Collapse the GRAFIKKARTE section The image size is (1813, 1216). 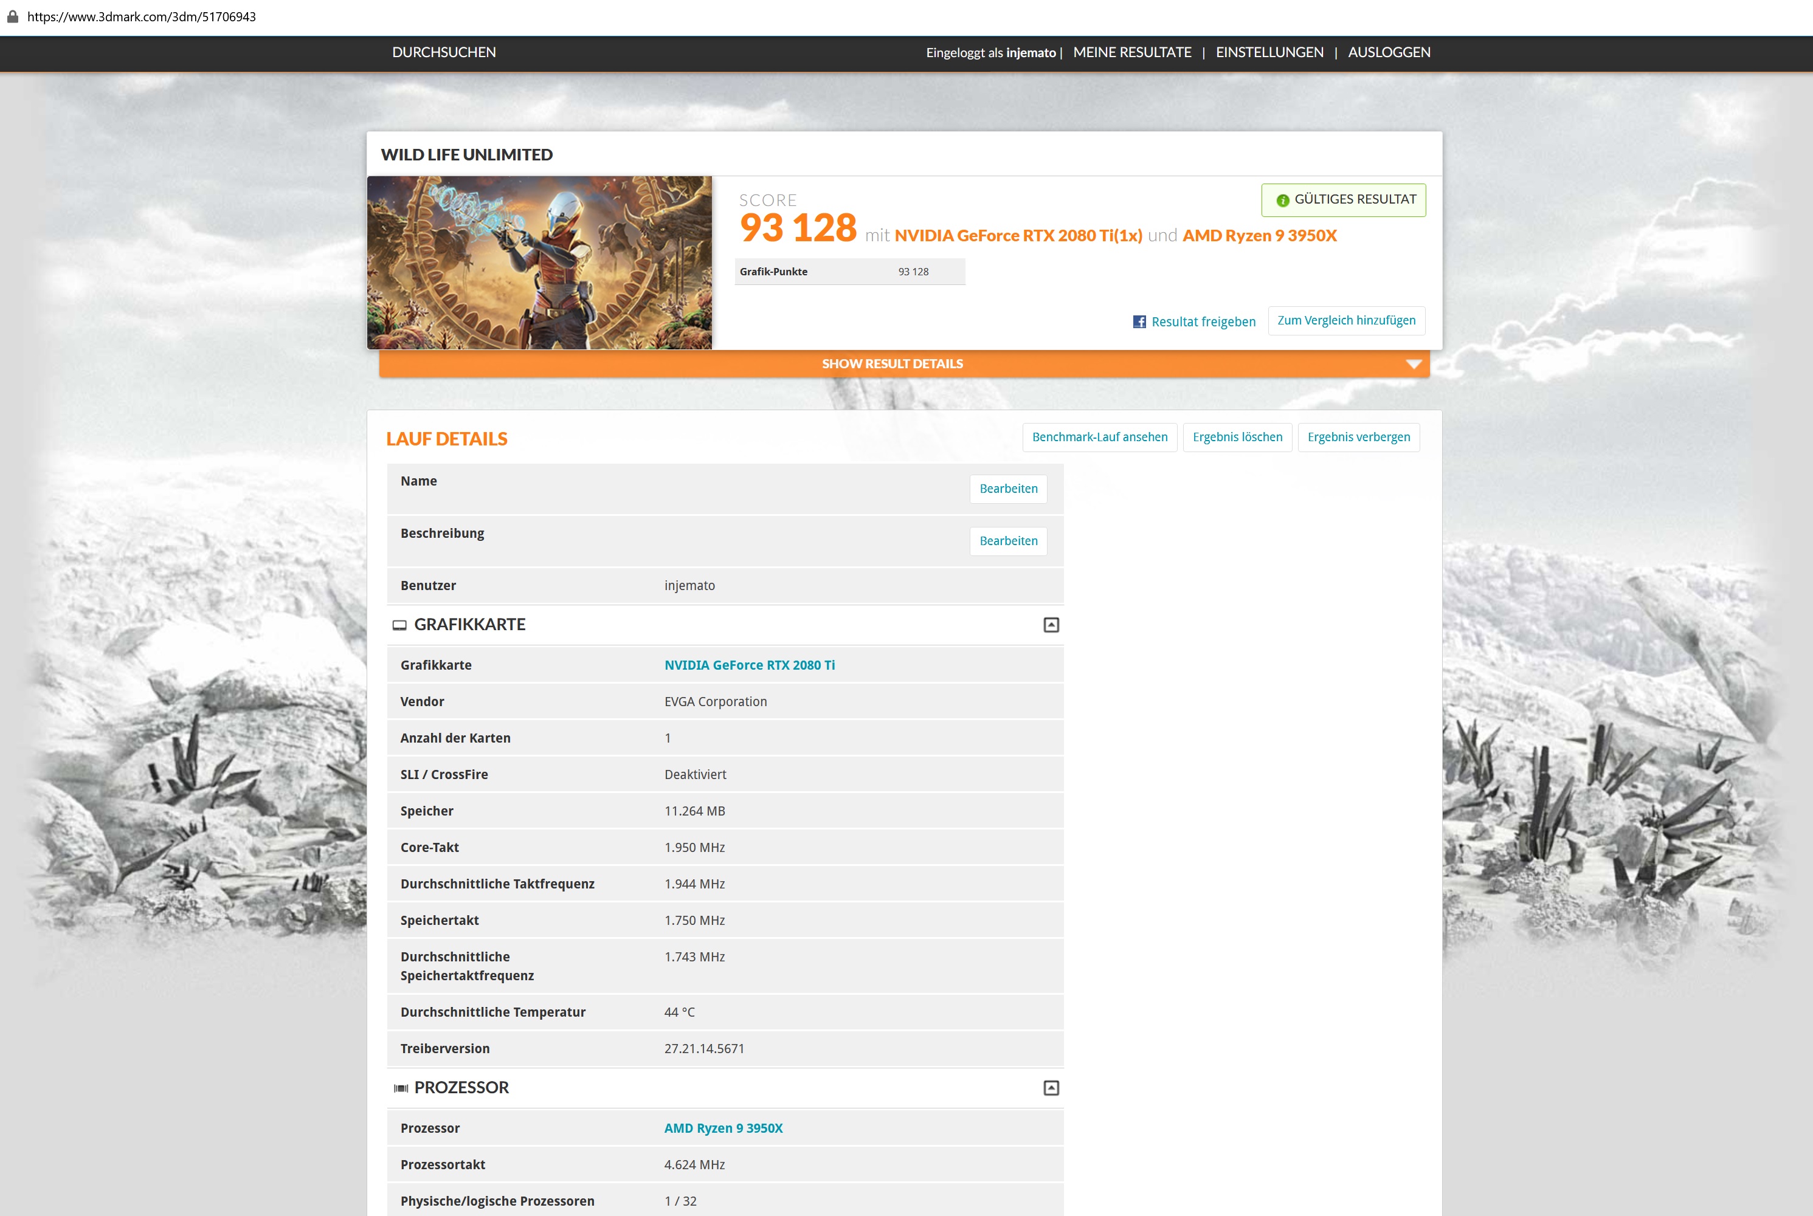(1051, 625)
